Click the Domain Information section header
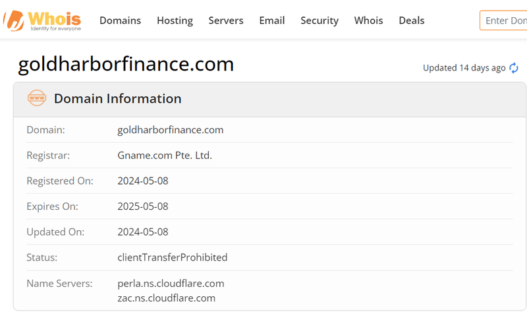This screenshot has height=314, width=527. pos(117,99)
